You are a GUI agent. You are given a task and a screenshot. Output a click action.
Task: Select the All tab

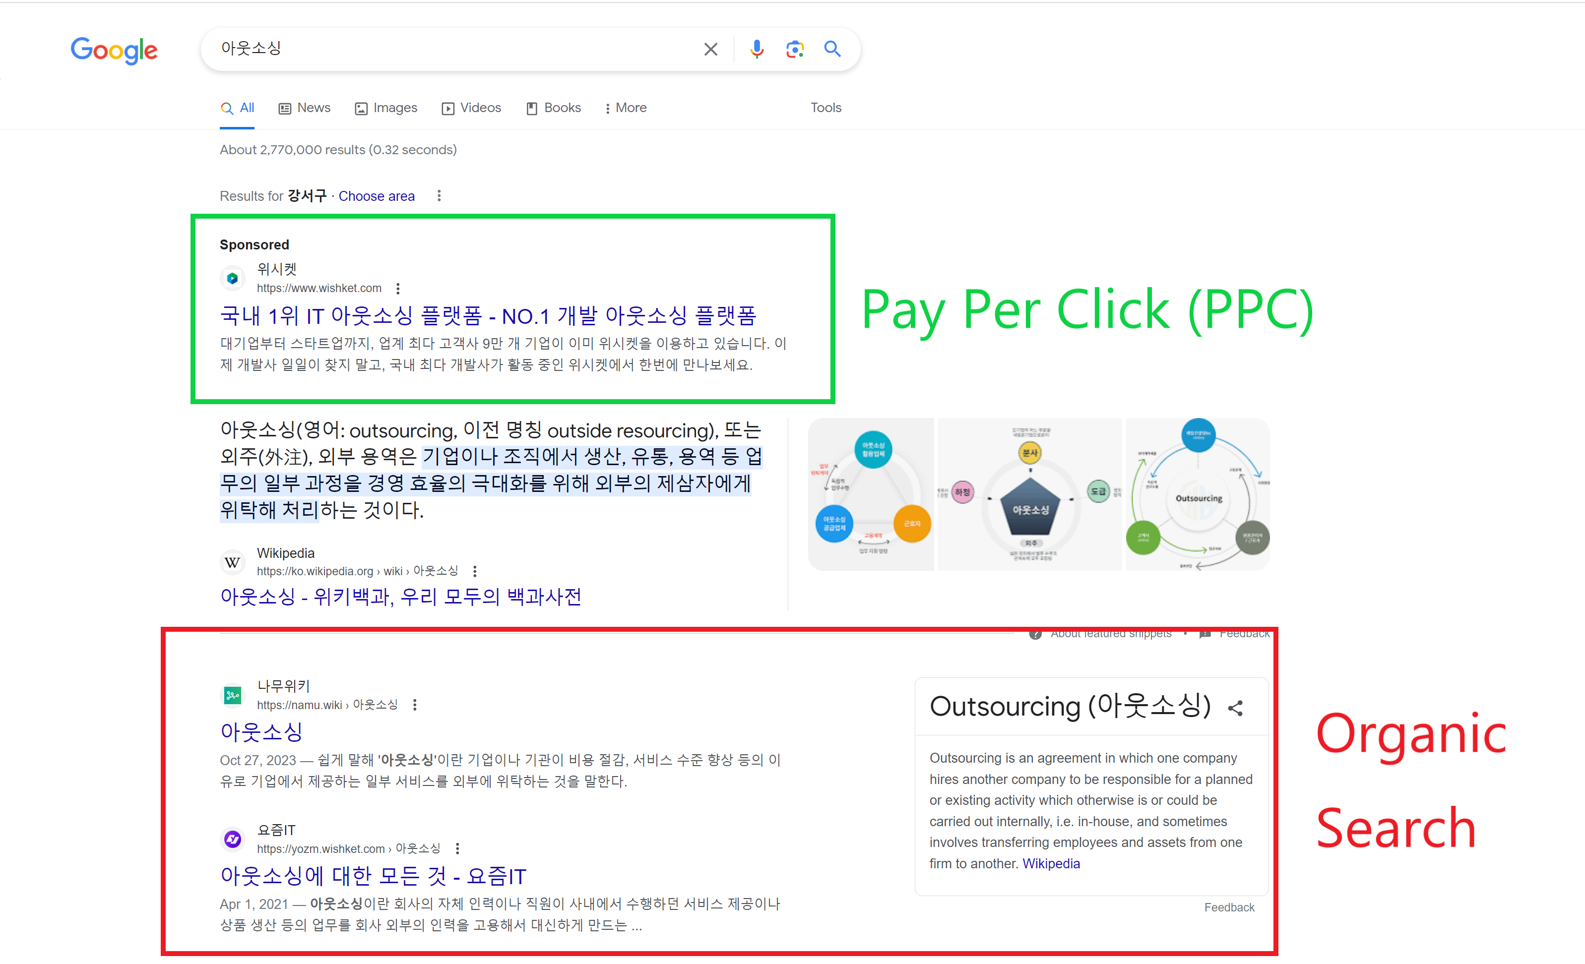pyautogui.click(x=237, y=108)
